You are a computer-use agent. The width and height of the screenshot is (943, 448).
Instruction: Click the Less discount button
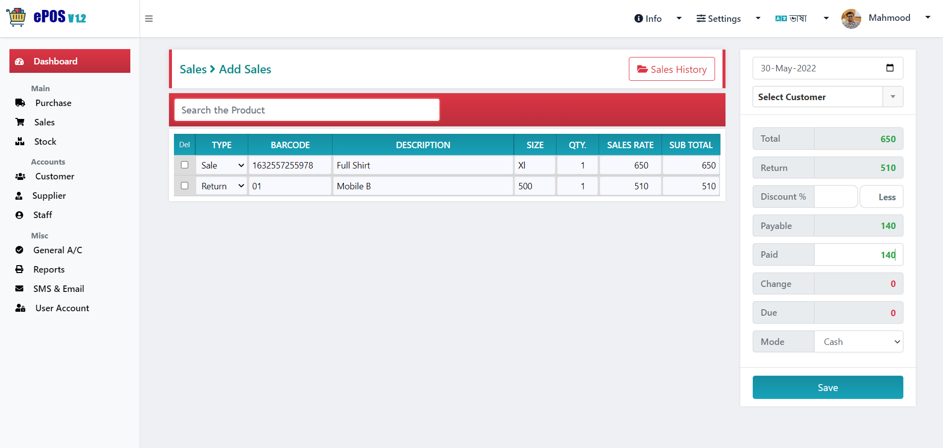[882, 197]
